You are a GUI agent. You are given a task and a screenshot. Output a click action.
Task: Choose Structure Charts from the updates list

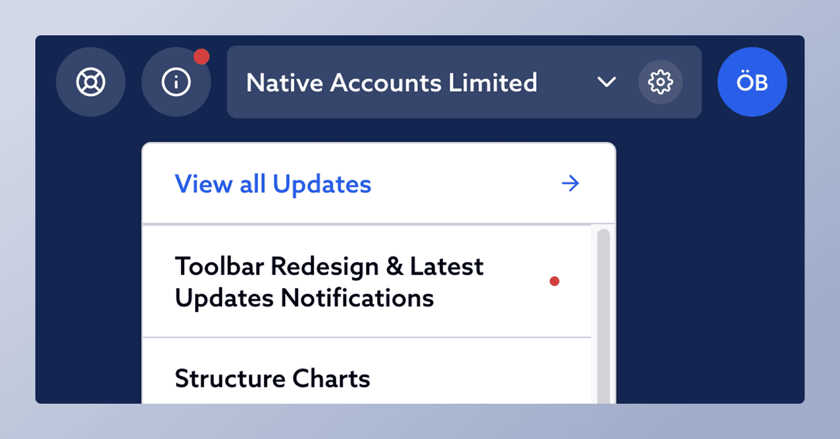pos(273,378)
